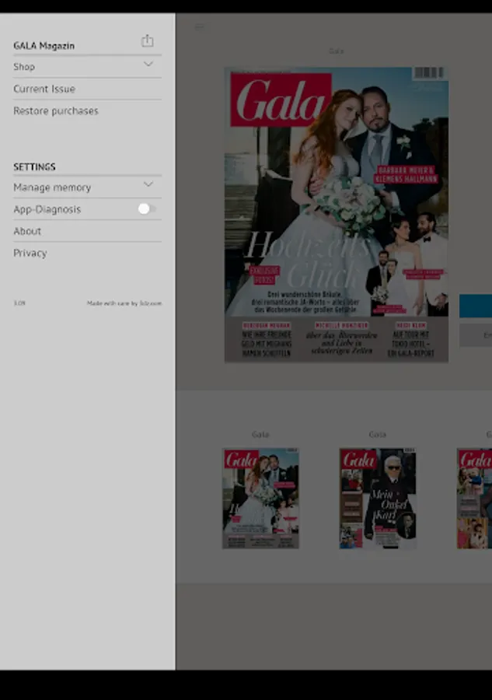492x700 pixels.
Task: Select the small wedding issue thumbnail
Action: point(260,499)
